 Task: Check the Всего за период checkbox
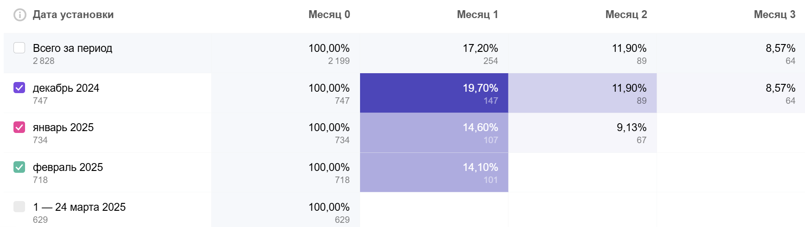tap(19, 48)
